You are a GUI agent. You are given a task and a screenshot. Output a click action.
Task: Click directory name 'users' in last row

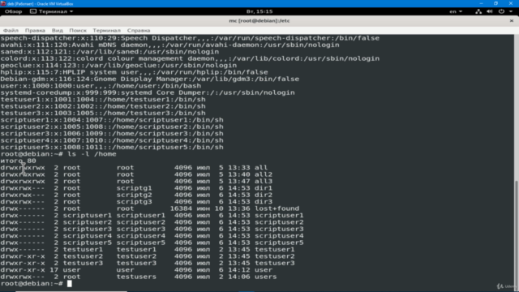tap(265, 277)
